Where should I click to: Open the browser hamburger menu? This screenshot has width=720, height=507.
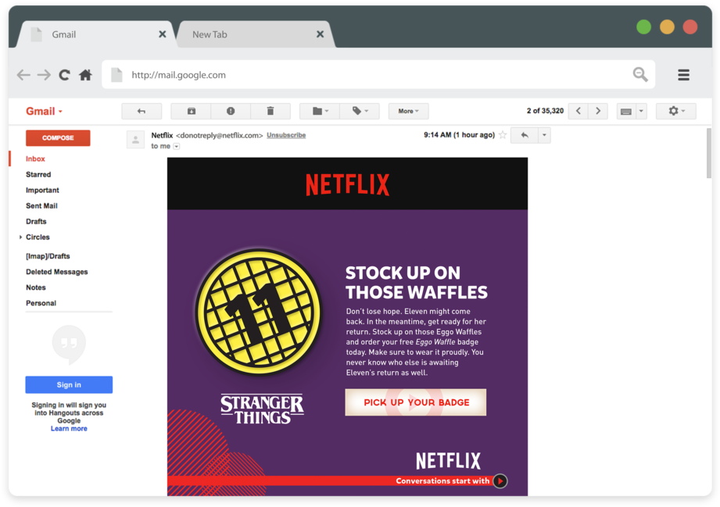pyautogui.click(x=683, y=75)
